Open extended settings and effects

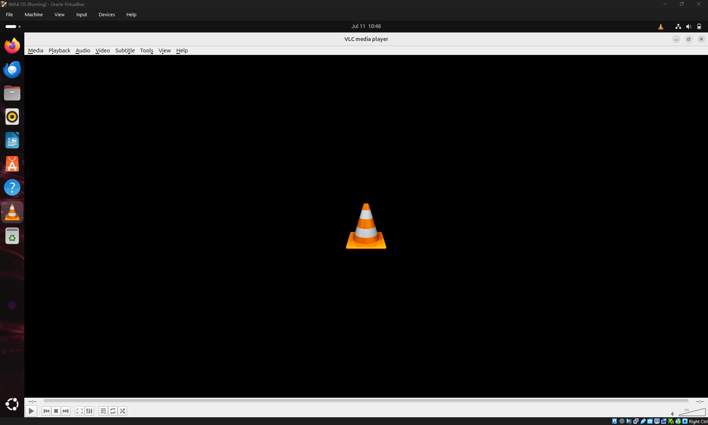89,411
